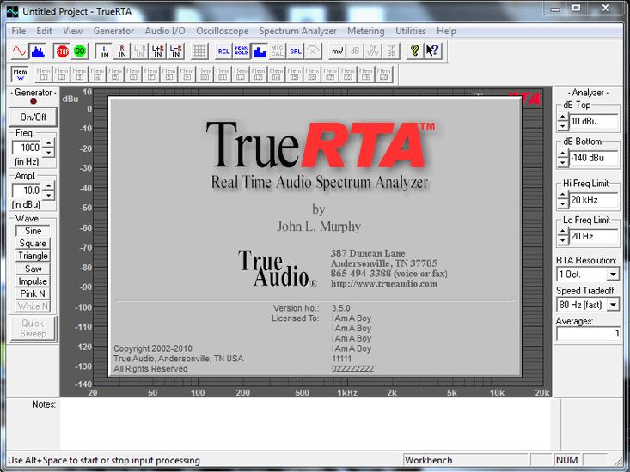Click the Freq. input field showing 1000
Image resolution: width=630 pixels, height=472 pixels.
pos(27,148)
